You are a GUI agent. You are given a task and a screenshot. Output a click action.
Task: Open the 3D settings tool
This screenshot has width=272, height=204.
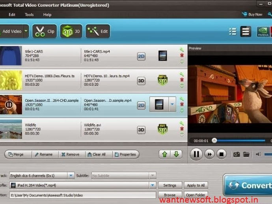tap(71, 32)
